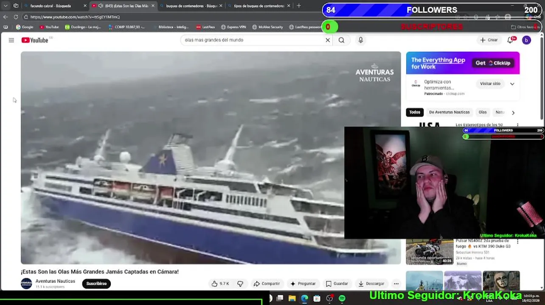Open Task View from taskbar
The width and height of the screenshot is (545, 305).
click(x=280, y=299)
